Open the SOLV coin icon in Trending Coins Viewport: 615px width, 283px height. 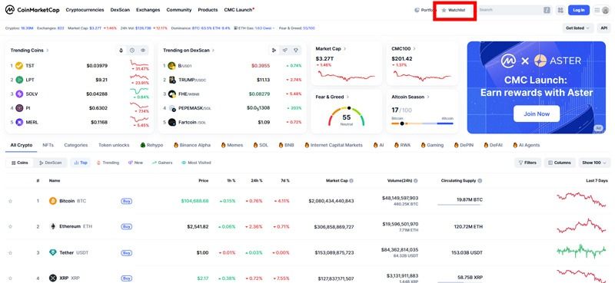pos(19,94)
